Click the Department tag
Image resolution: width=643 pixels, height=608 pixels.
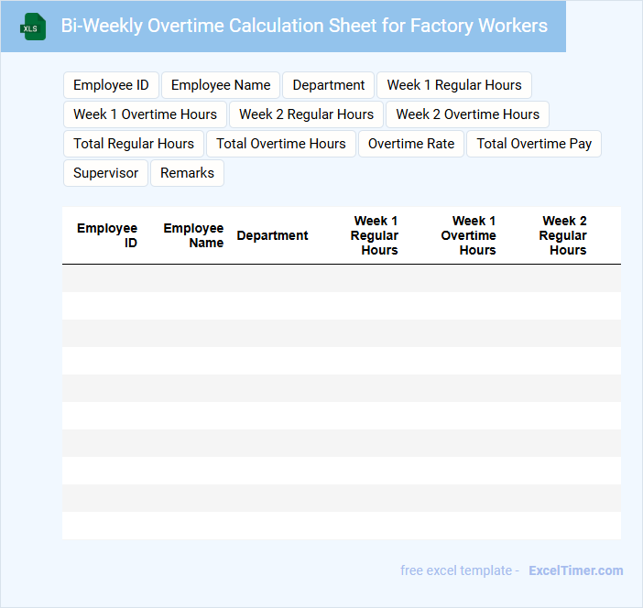click(329, 85)
